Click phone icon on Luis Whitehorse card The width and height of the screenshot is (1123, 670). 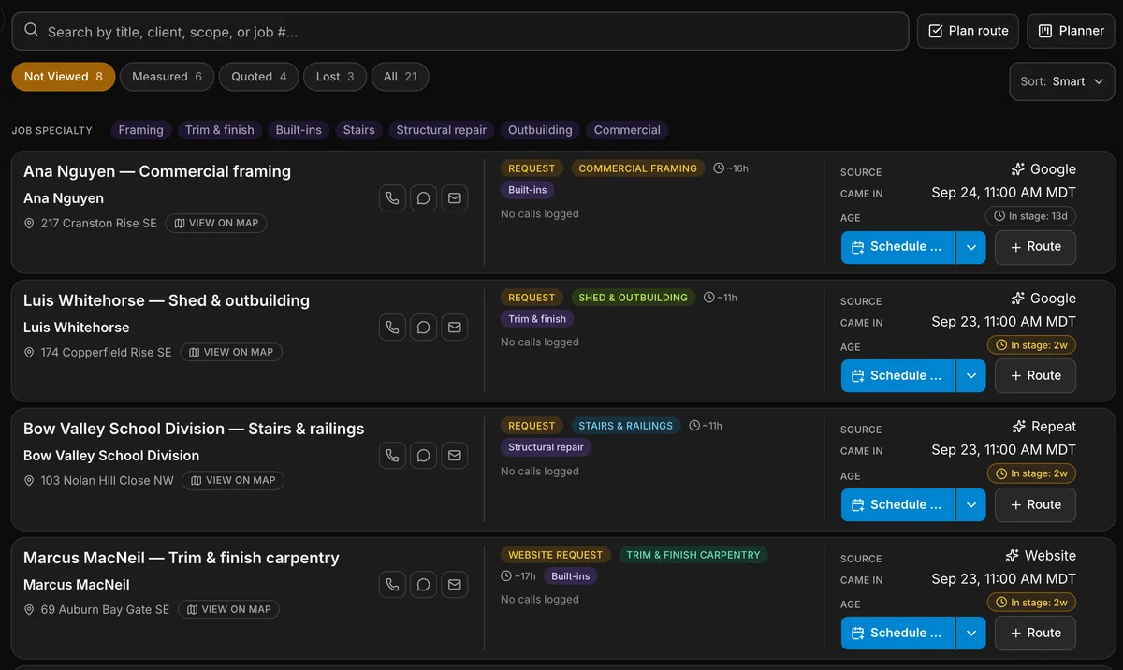pyautogui.click(x=392, y=328)
